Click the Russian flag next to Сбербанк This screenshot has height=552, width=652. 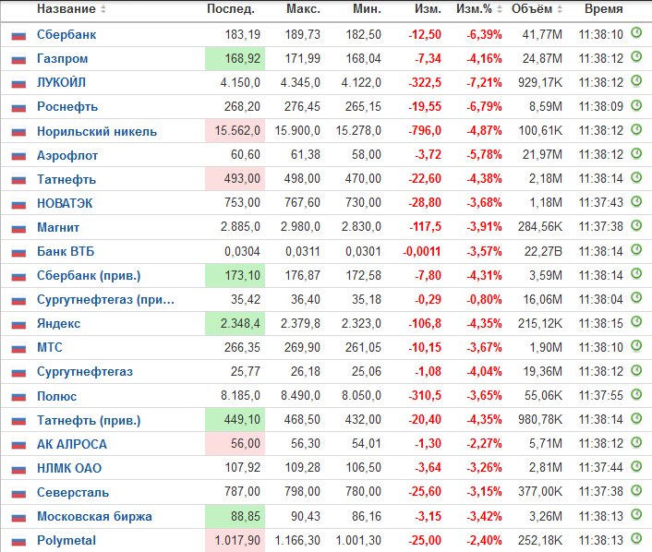pos(18,36)
